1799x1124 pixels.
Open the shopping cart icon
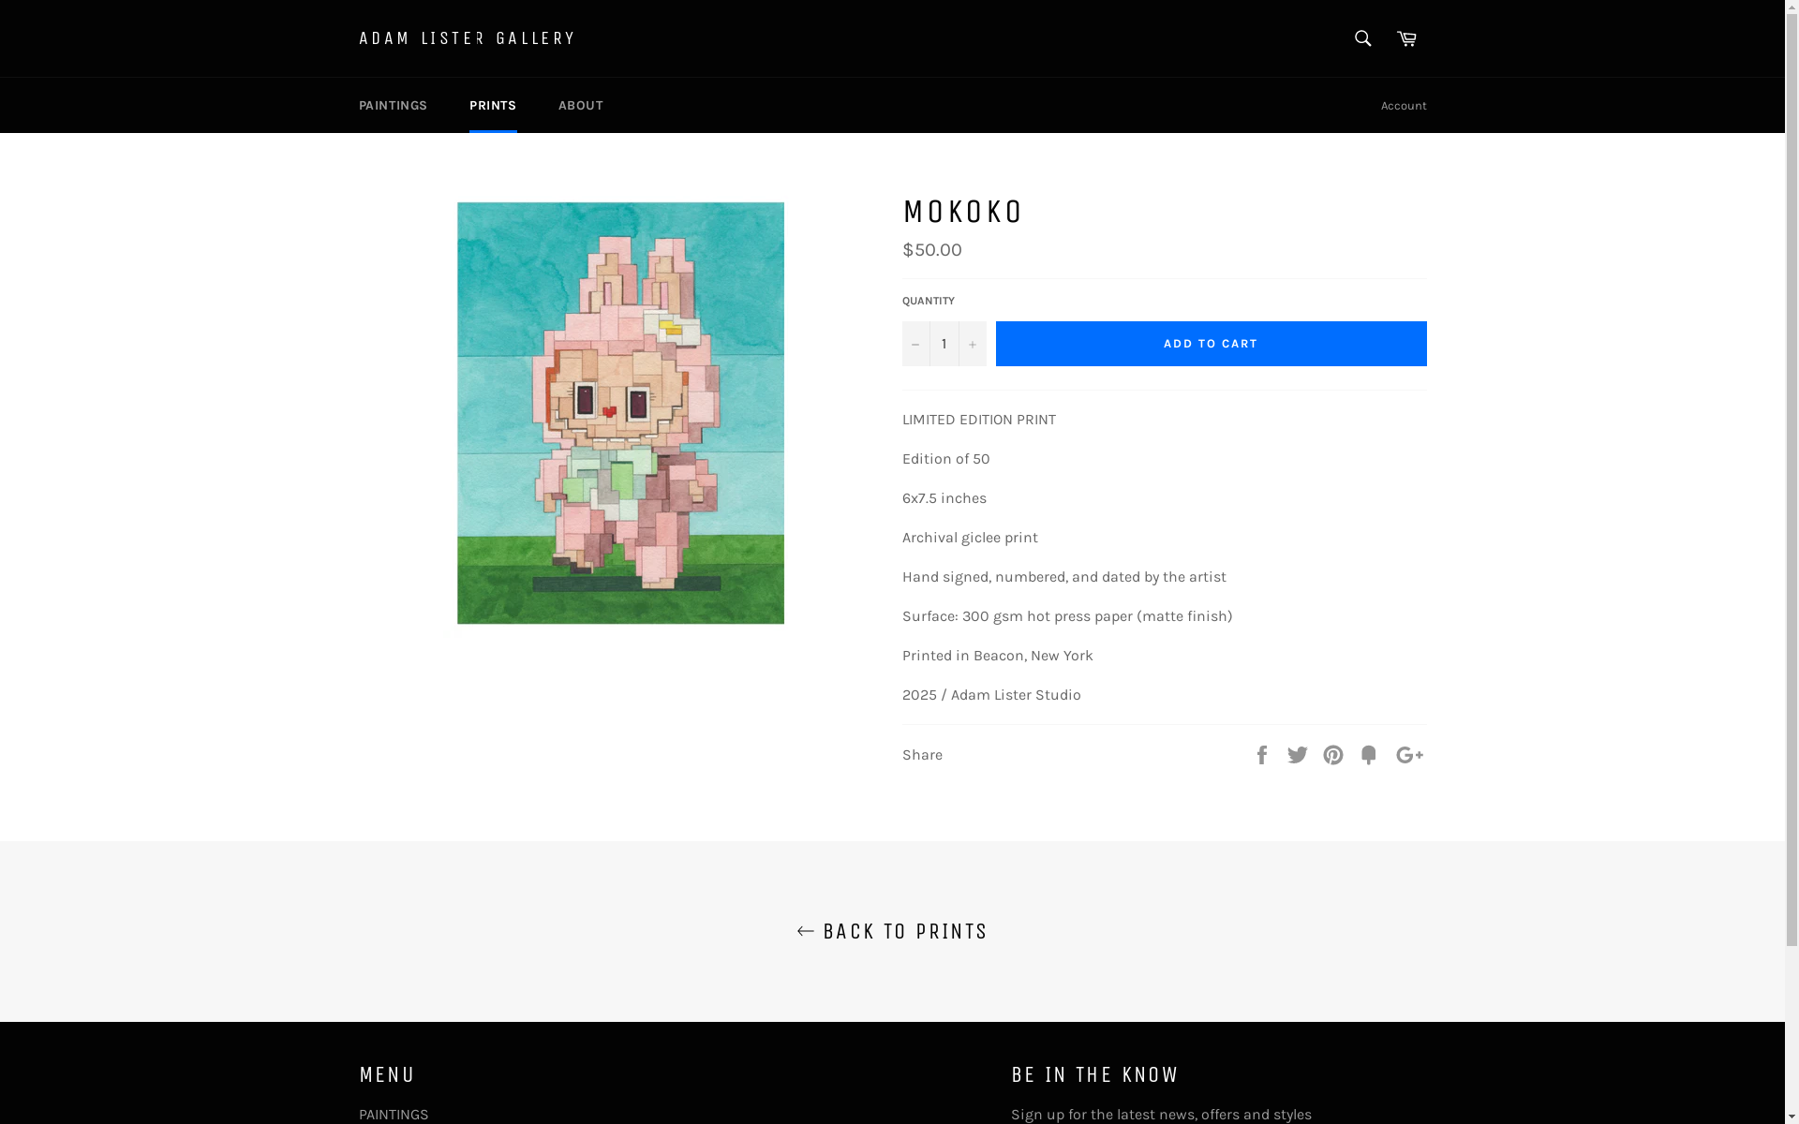coord(1406,38)
